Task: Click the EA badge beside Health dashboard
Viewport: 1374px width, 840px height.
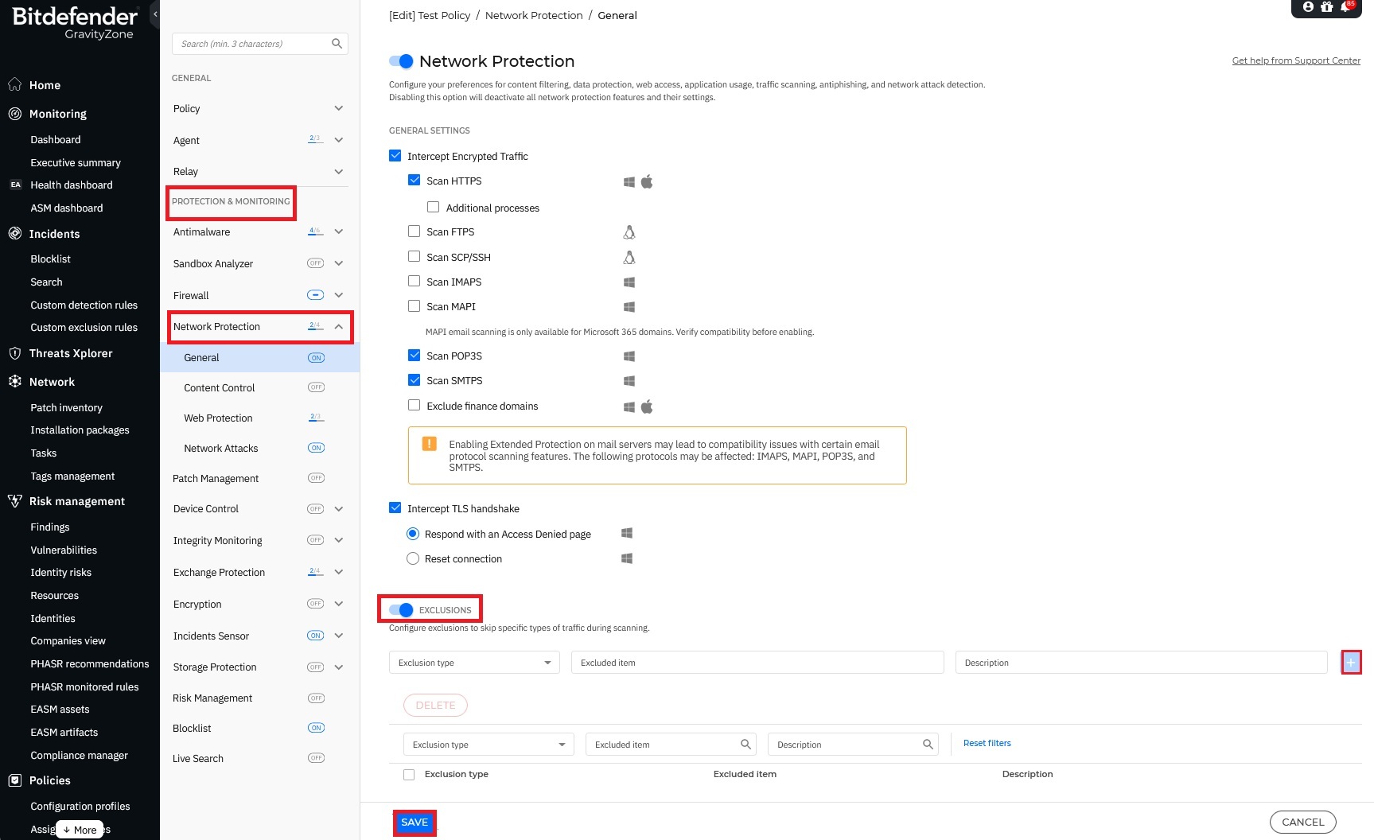Action: click(x=15, y=185)
